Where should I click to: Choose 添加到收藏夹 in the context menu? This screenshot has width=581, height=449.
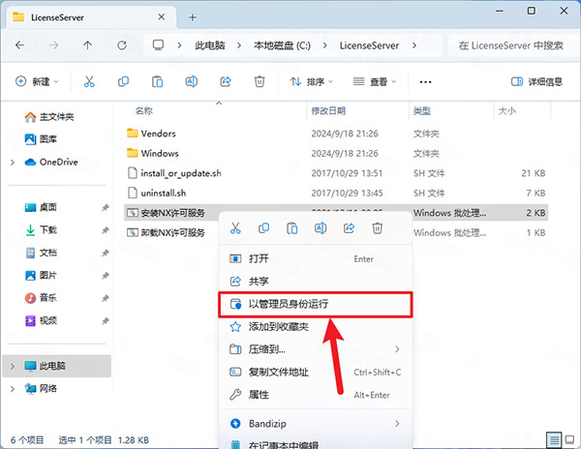point(315,327)
